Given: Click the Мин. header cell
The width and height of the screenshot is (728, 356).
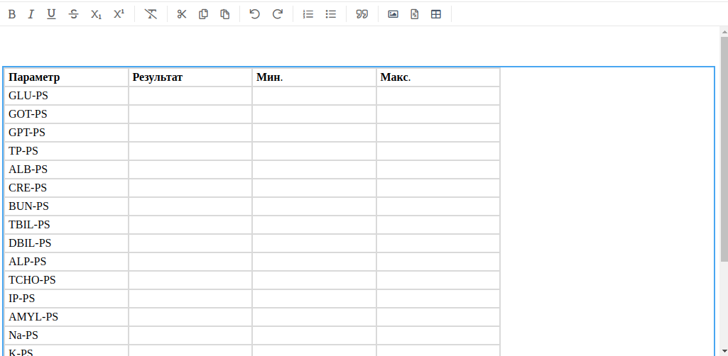Looking at the screenshot, I should [x=315, y=77].
